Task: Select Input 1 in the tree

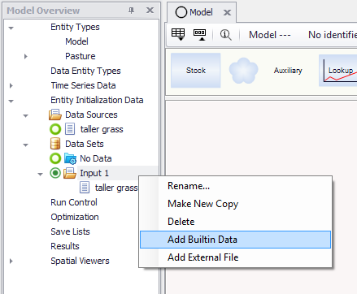Action: (94, 173)
